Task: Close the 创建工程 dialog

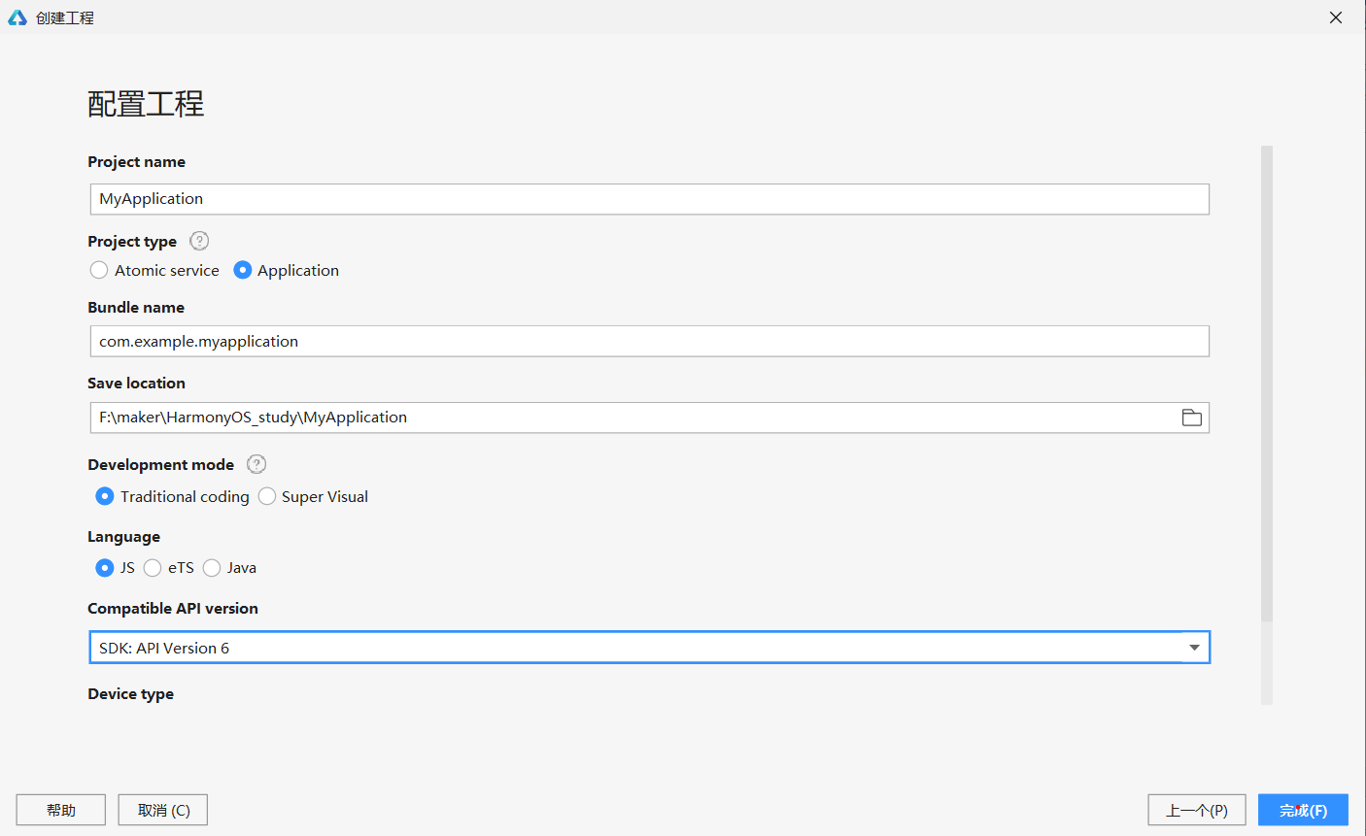Action: (x=1336, y=17)
